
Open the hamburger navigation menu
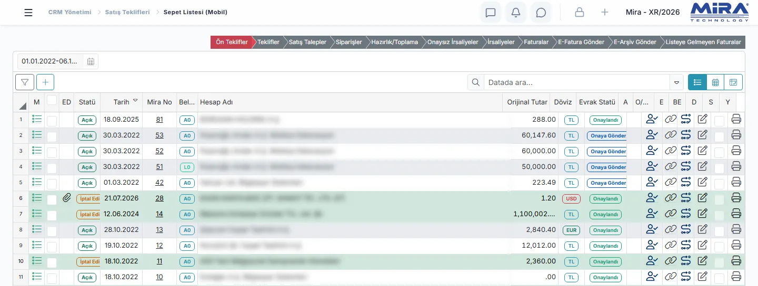pos(28,13)
